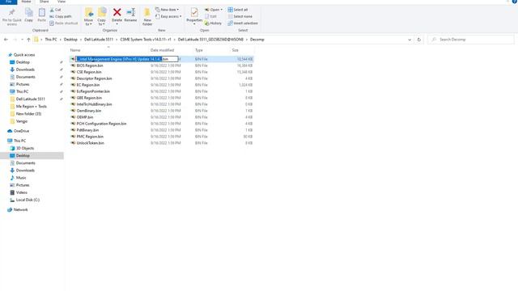Open 3D Objects under This PC
This screenshot has width=518, height=291.
click(x=25, y=148)
